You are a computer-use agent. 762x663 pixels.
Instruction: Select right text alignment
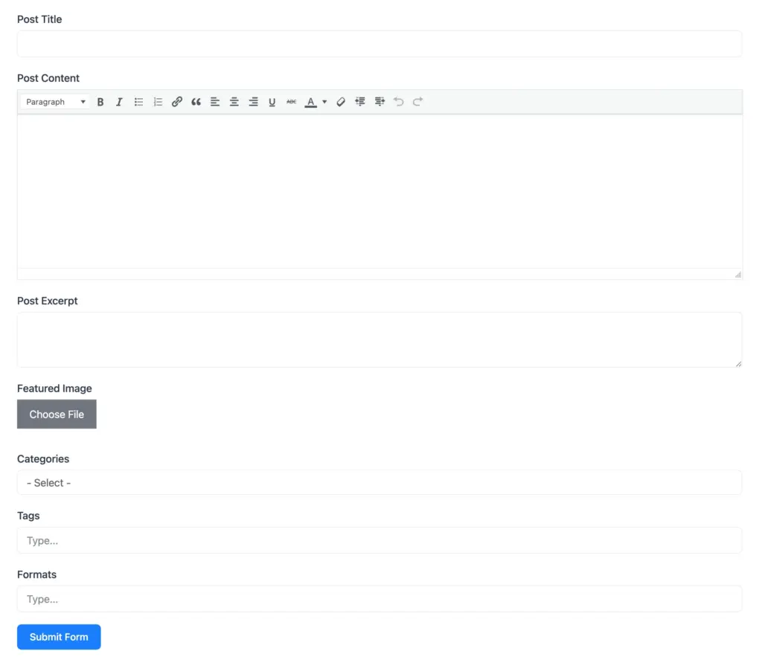coord(253,102)
